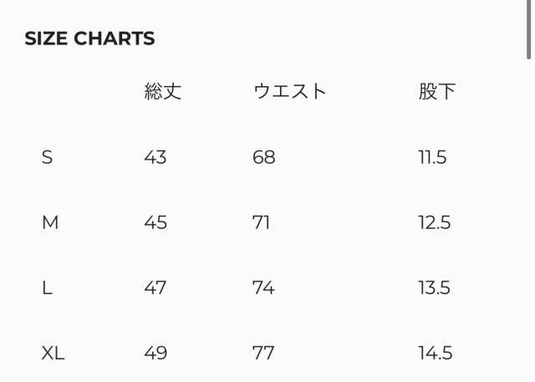Viewport: 535px width, 382px height.
Task: Click the XL size row label
Action: [53, 353]
